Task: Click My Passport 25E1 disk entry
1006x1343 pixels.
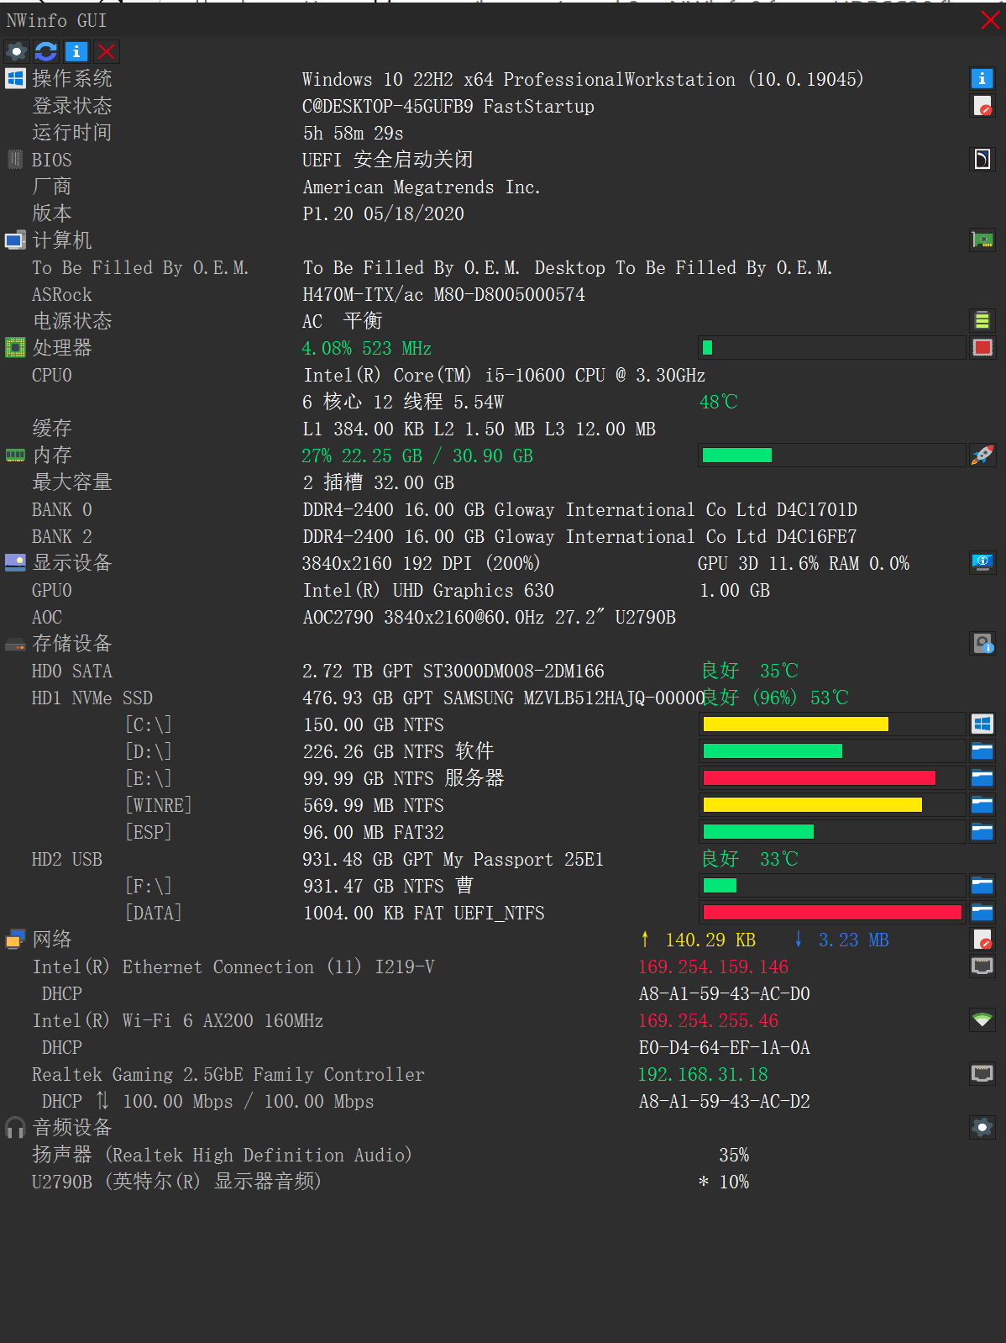Action: 453,859
